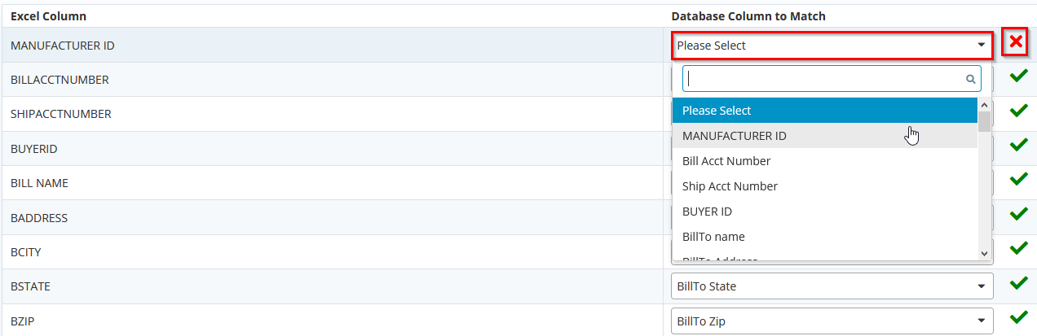Click the green checkmark for BILLACCTNUMBER row

[x=1018, y=76]
